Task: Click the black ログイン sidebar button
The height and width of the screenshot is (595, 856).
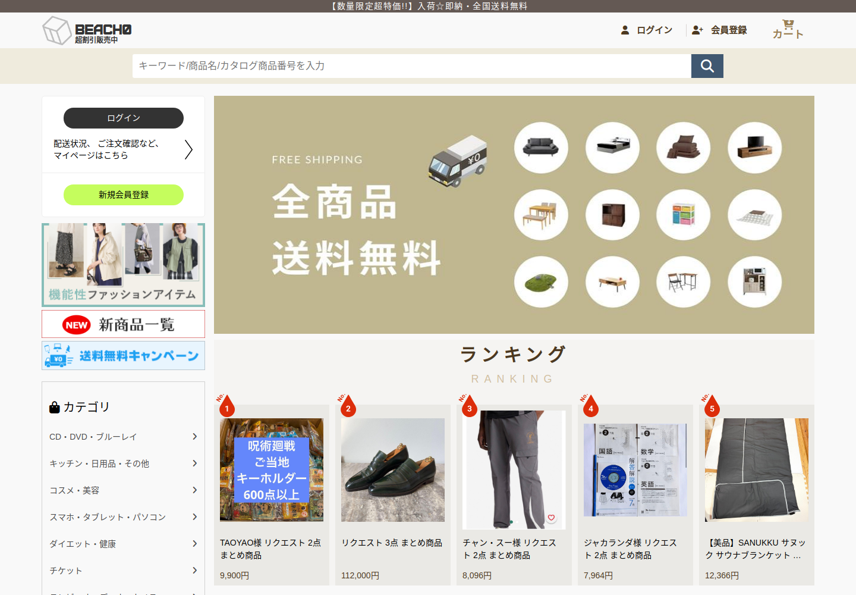Action: point(124,118)
